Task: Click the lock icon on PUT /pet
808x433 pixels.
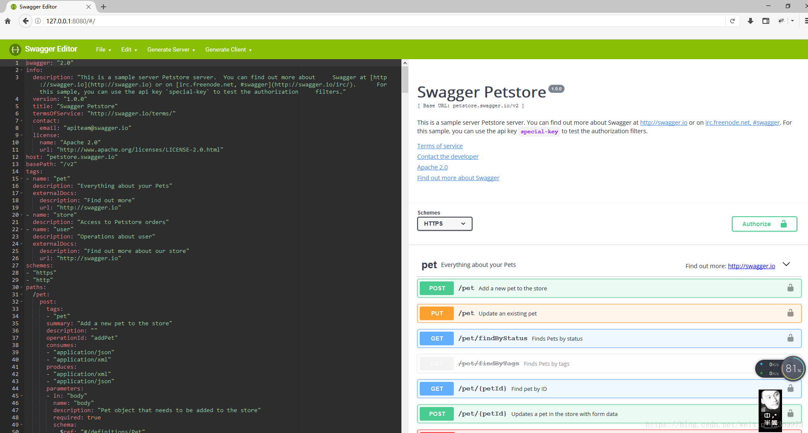Action: [x=790, y=313]
